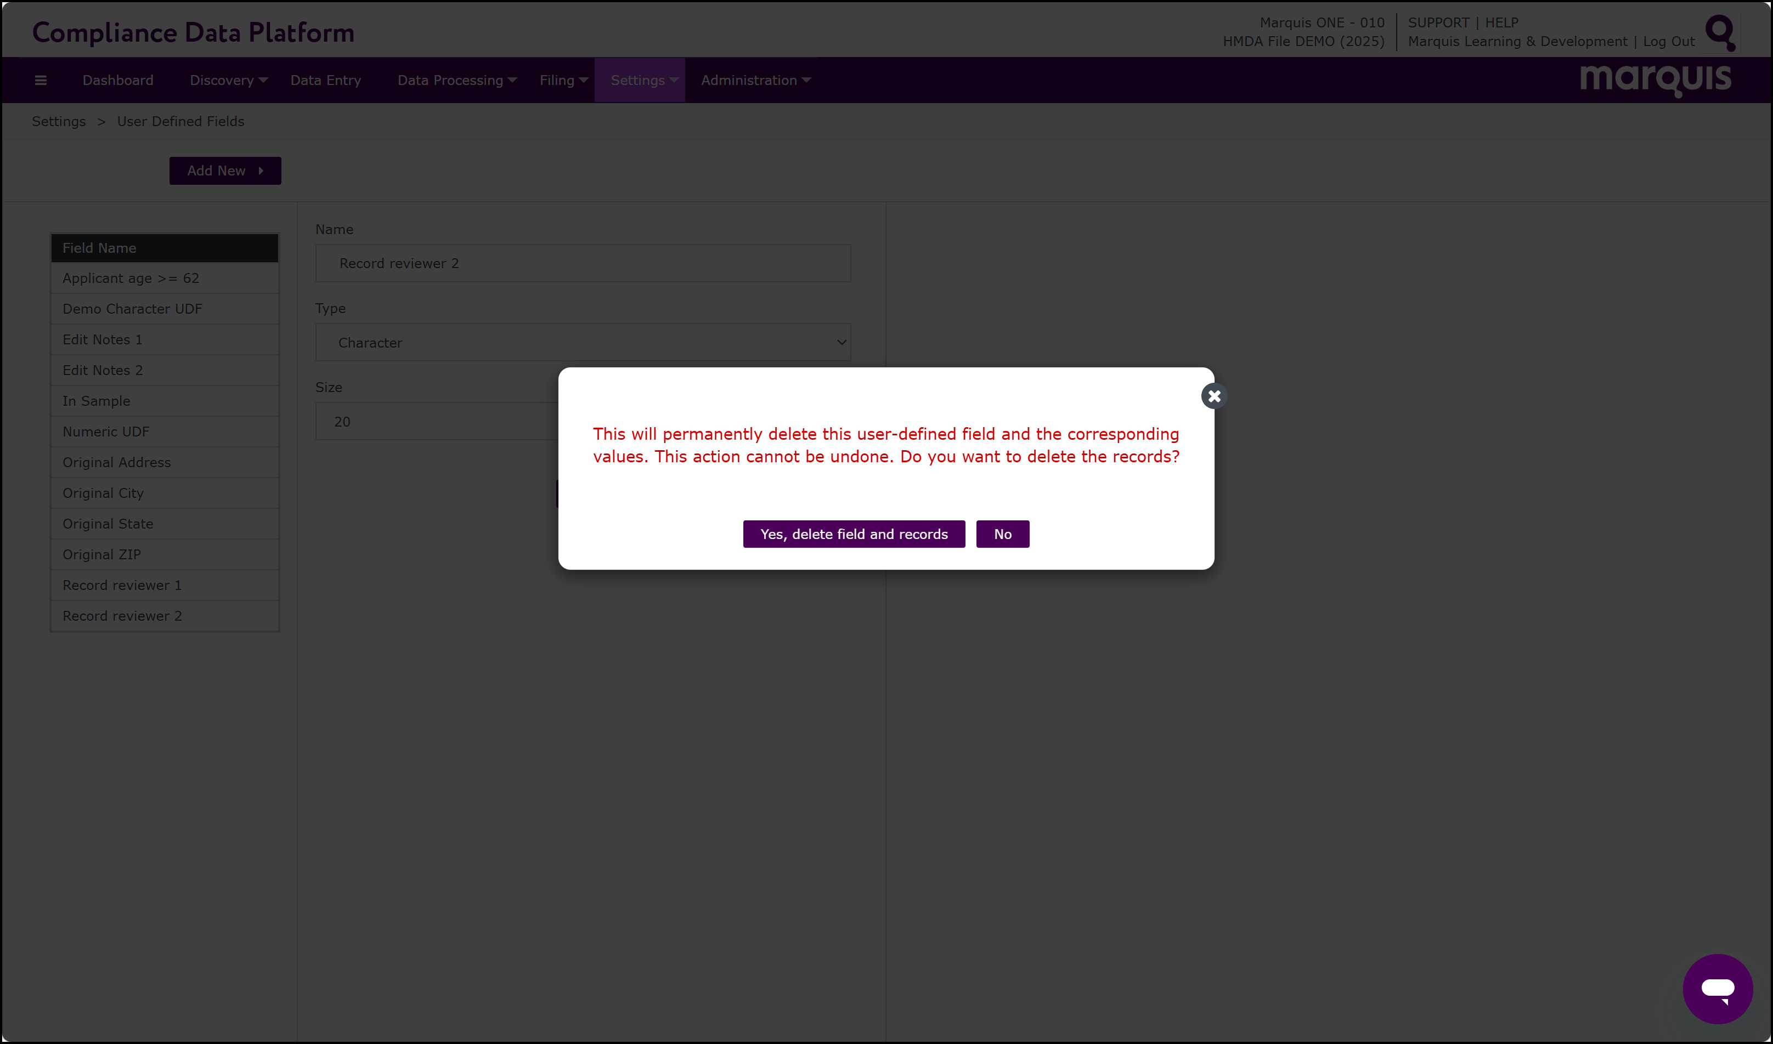Expand the Data Processing menu

coord(457,80)
